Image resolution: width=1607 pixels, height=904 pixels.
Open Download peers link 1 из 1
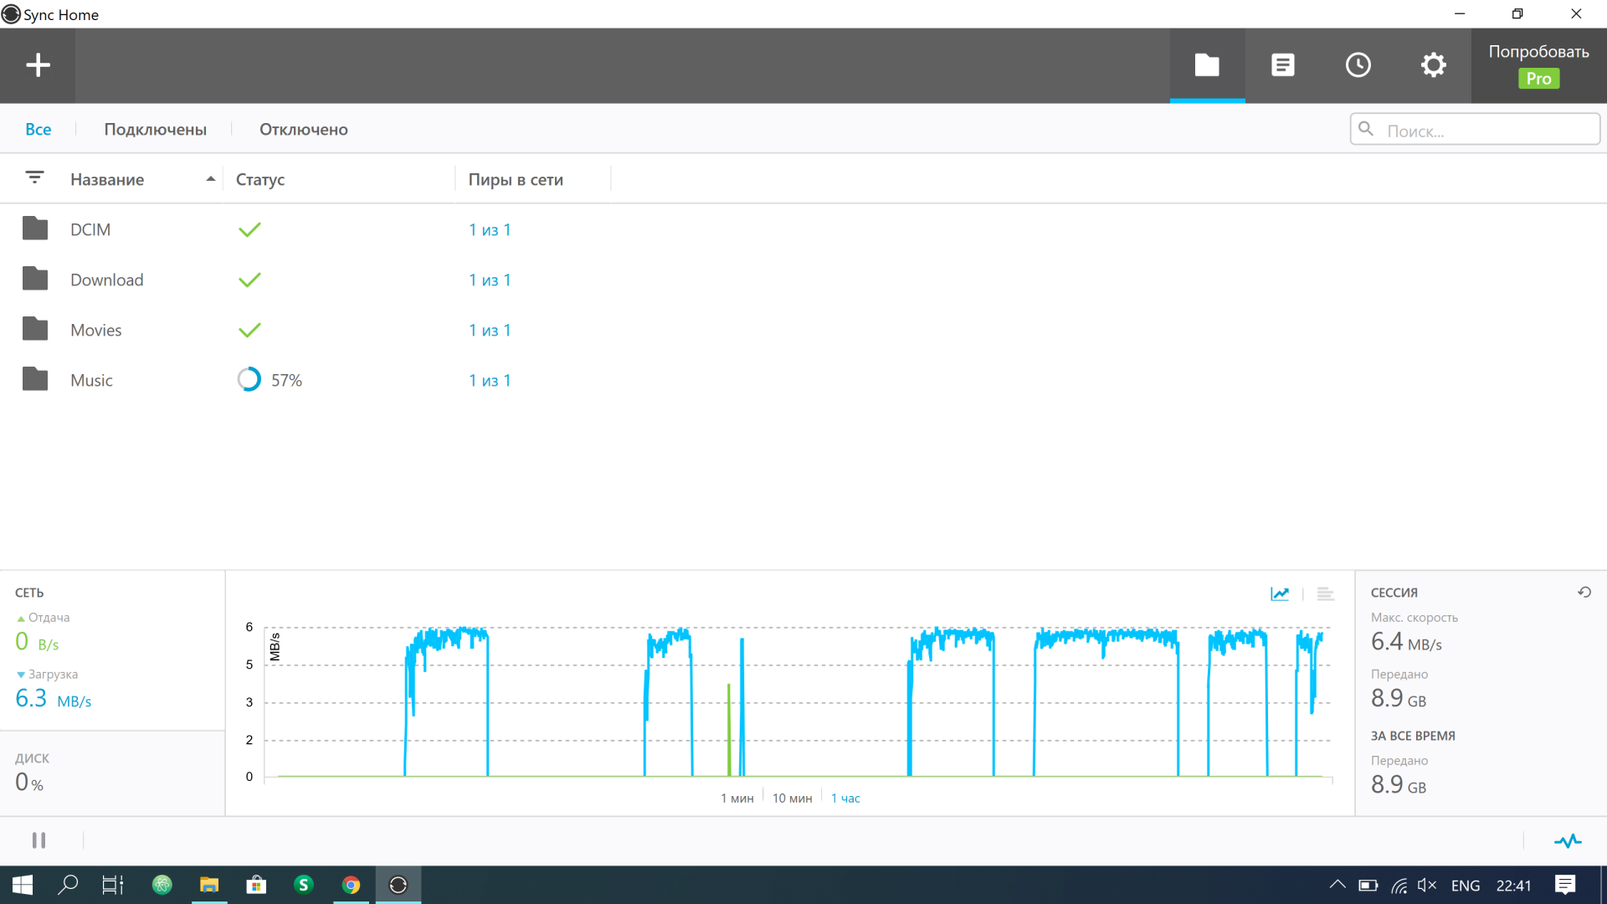click(x=490, y=280)
